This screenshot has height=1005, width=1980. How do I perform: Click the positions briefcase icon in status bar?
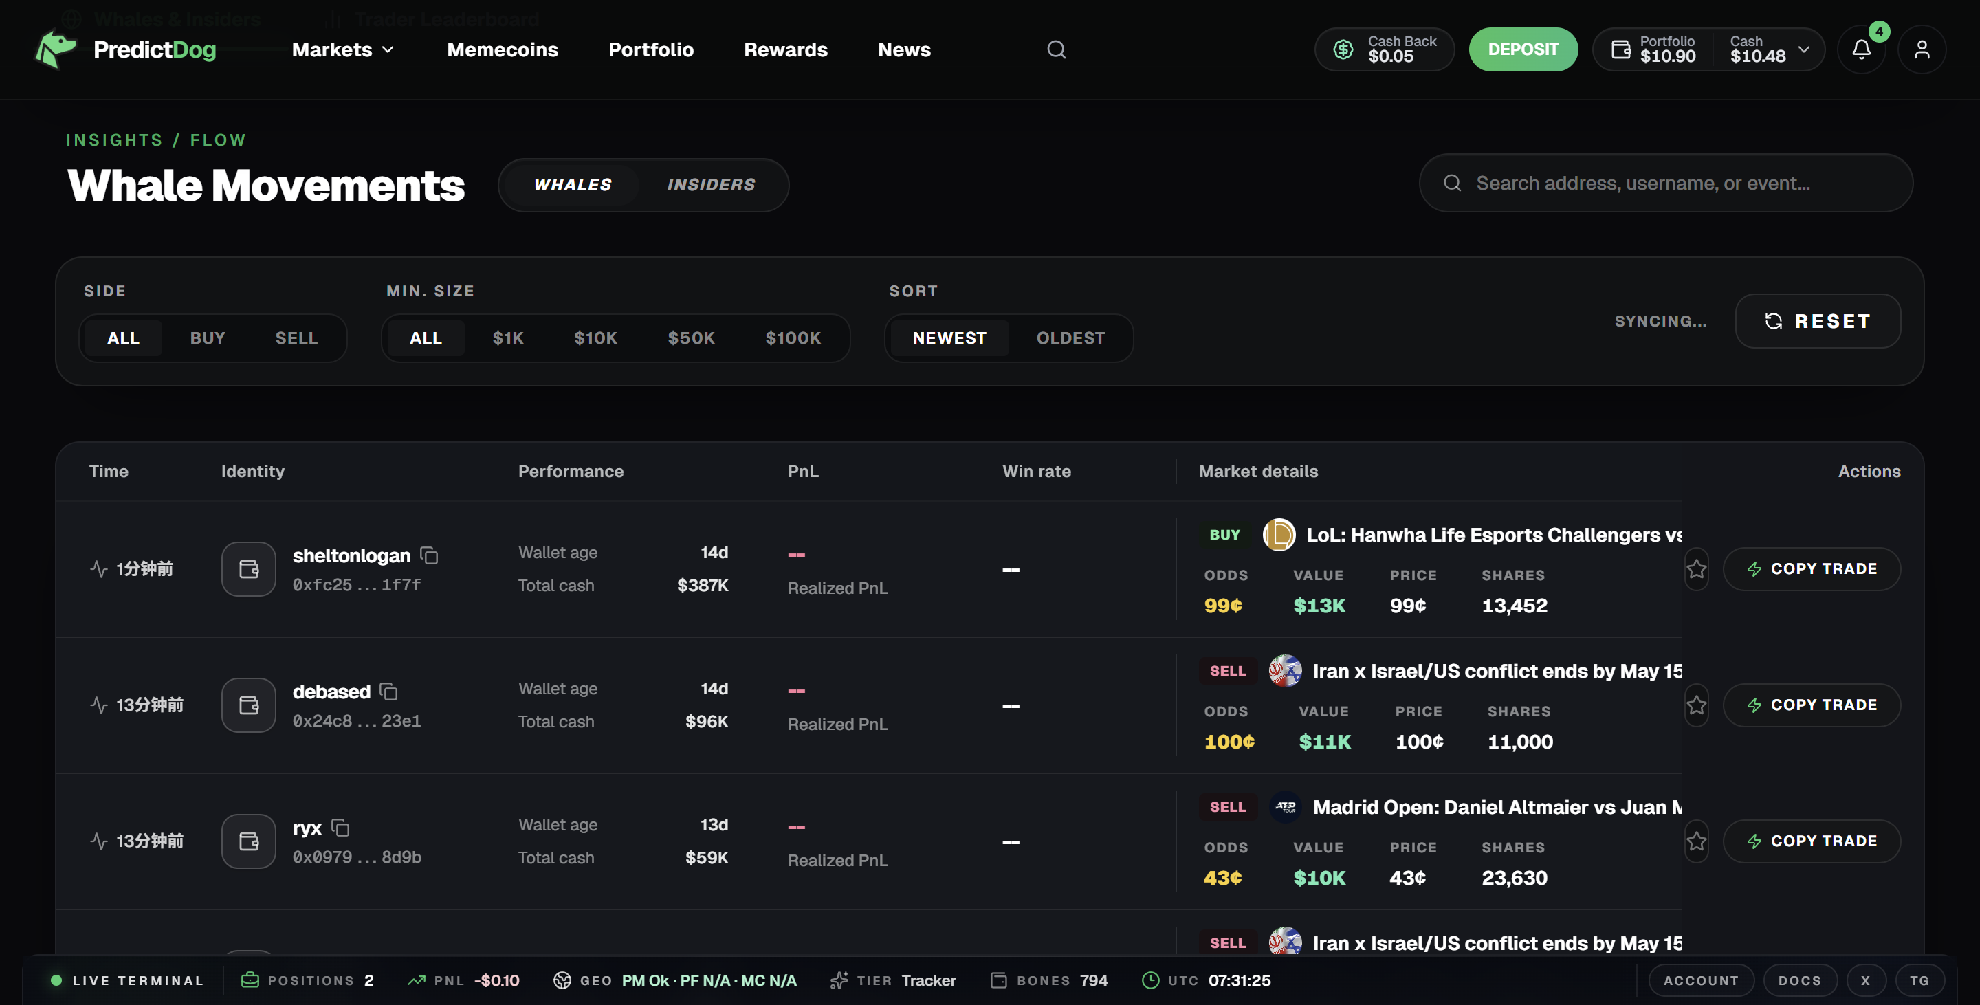point(250,980)
